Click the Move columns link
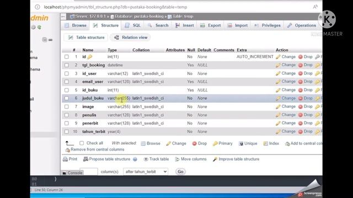This screenshot has width=353, height=198. tap(191, 159)
